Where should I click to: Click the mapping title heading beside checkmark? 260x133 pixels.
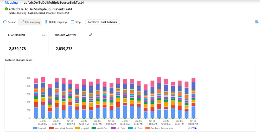pos(40,9)
